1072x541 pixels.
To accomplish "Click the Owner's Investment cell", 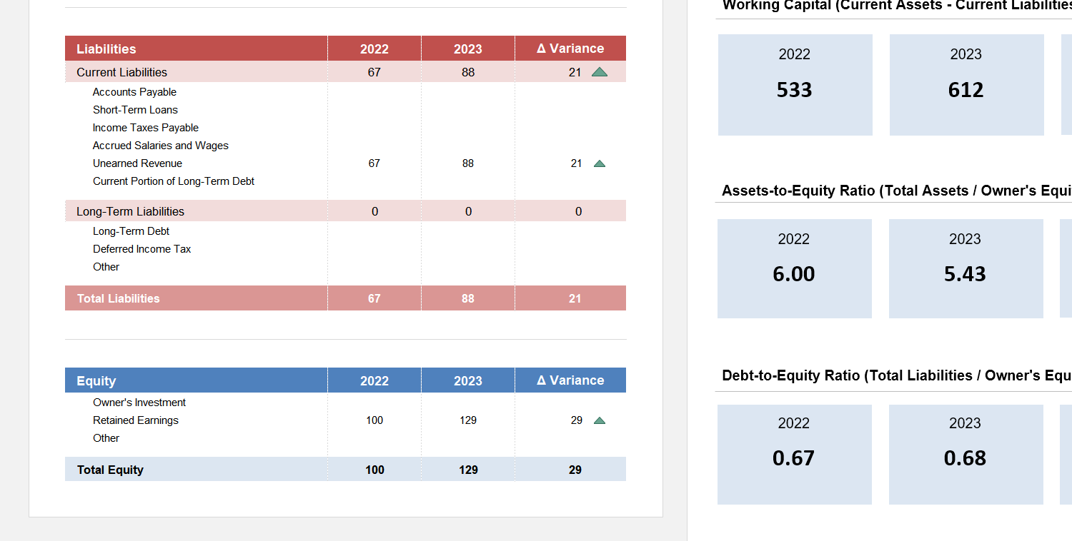I will point(139,402).
